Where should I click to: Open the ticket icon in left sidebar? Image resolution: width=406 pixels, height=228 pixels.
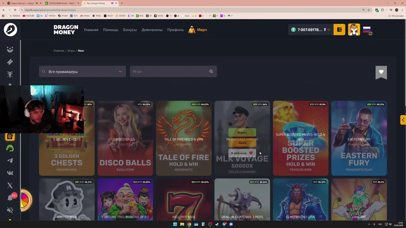[x=10, y=62]
